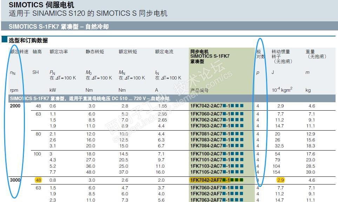Click the column header "额定电流"
338x202 pixels.
click(x=164, y=51)
